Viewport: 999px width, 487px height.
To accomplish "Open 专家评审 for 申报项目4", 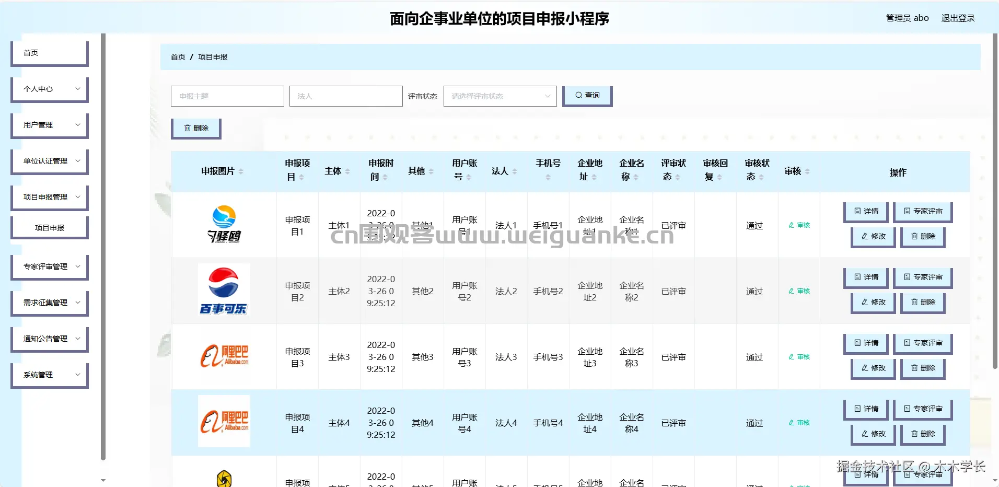I will [x=923, y=409].
